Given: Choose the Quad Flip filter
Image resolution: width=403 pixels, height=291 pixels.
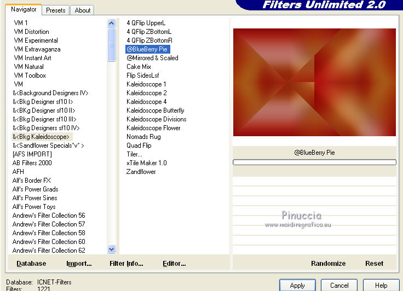Looking at the screenshot, I should coord(139,145).
